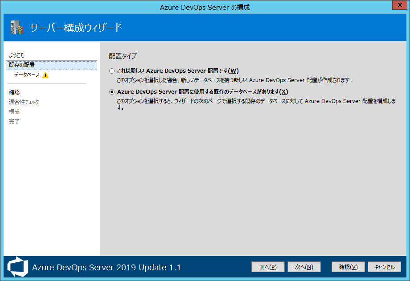410x281 pixels.
Task: Click the Azure DevOps logo in footer
Action: pyautogui.click(x=18, y=267)
